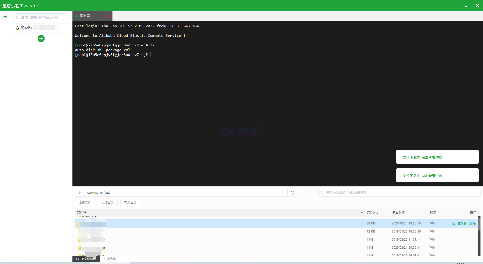Go back with the left arrow icon

point(80,193)
